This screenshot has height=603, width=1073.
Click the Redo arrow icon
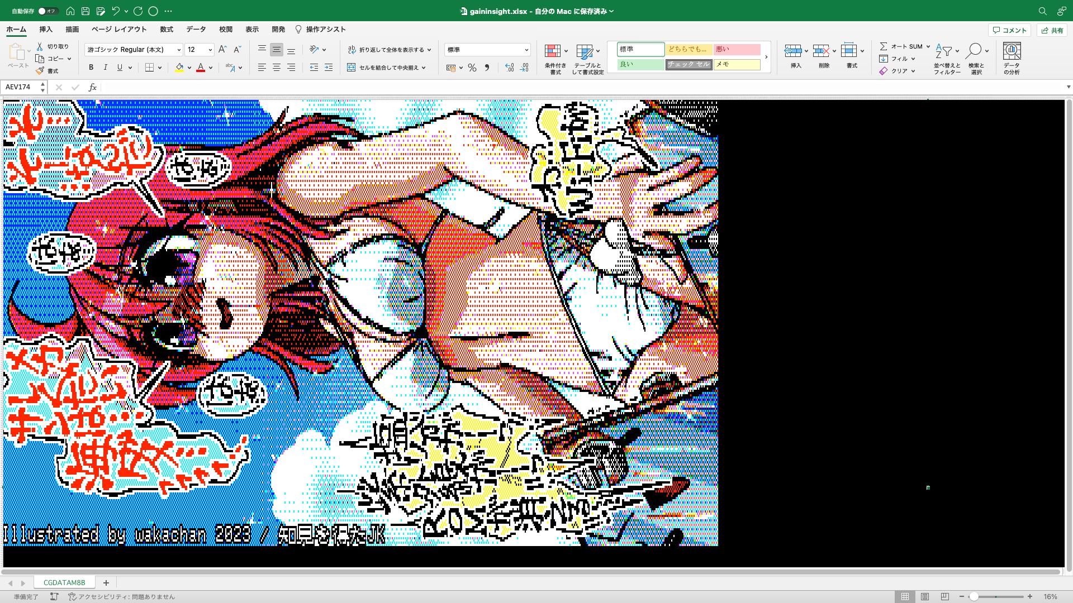[138, 11]
